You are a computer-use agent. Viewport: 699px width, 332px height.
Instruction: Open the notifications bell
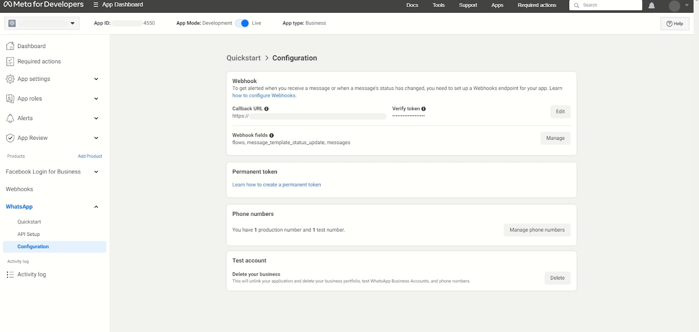point(652,6)
